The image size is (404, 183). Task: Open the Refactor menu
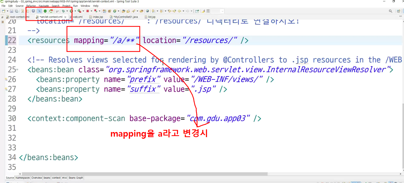[x=31, y=6]
